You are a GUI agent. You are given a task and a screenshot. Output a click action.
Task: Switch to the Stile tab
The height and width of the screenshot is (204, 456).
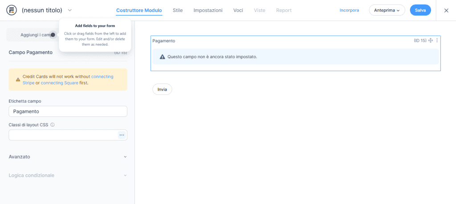178,10
